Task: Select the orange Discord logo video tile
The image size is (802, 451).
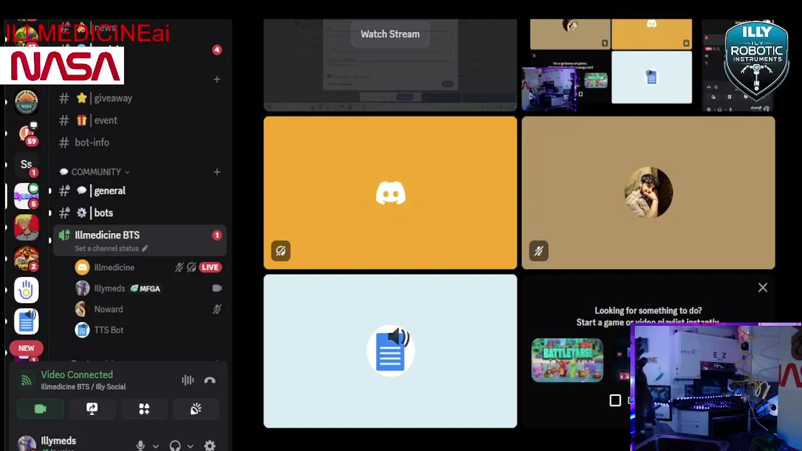Action: pos(390,193)
